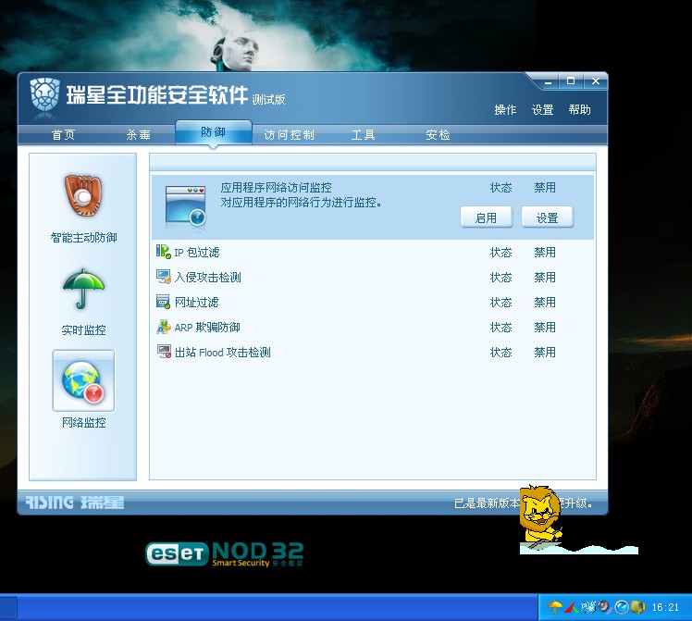This screenshot has height=621, width=692.
Task: Click 启用 button for network access monitoring
Action: coord(487,217)
